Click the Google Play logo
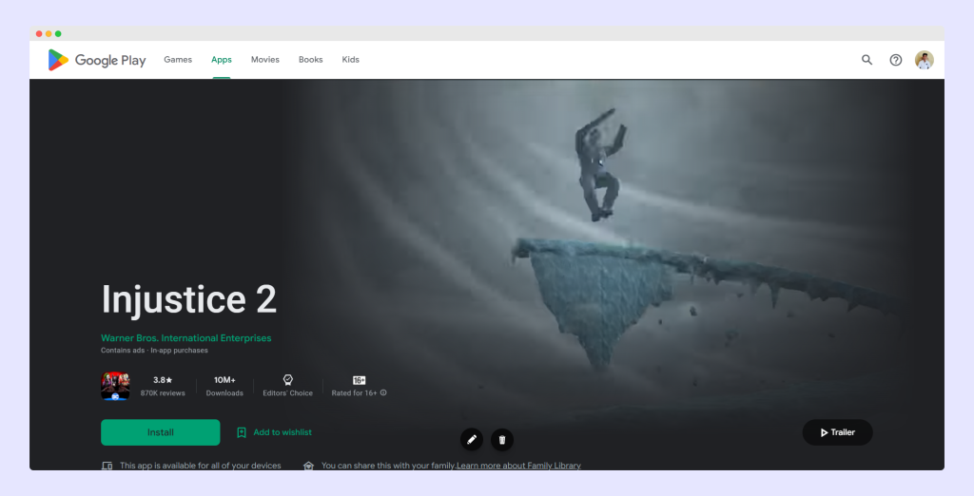 (x=97, y=60)
